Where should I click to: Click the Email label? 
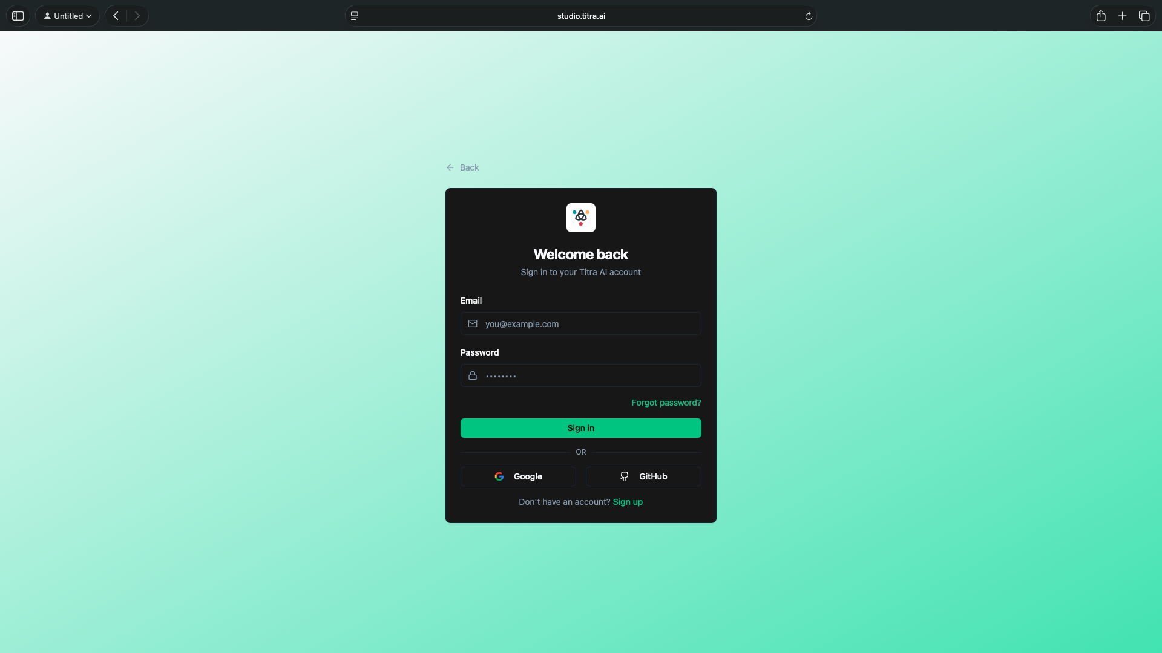point(471,301)
